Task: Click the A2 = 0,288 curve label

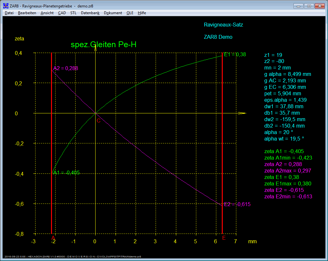Action: 66,68
